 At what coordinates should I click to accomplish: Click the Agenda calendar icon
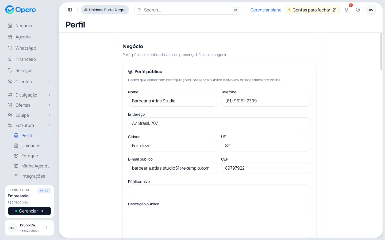[10, 37]
